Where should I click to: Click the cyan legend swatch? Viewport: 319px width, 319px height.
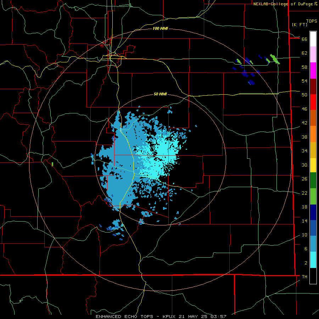coord(313,260)
